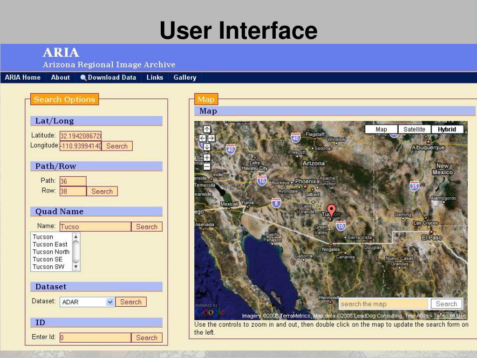The height and width of the screenshot is (358, 477).
Task: Pan the map right with the arrow control
Action: pos(211,138)
